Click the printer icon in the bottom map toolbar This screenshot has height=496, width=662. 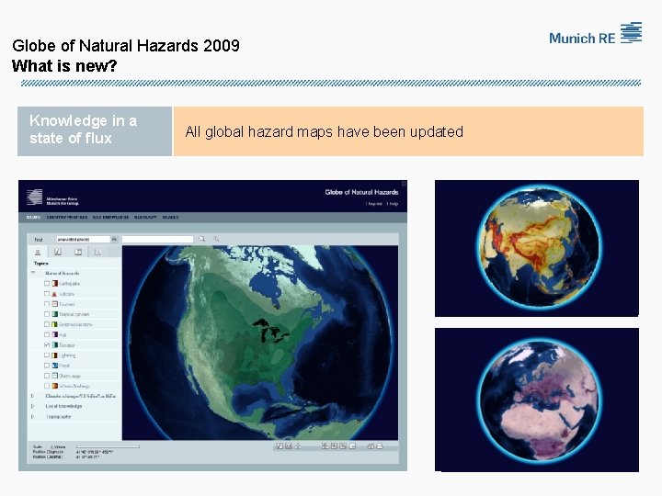[x=380, y=445]
